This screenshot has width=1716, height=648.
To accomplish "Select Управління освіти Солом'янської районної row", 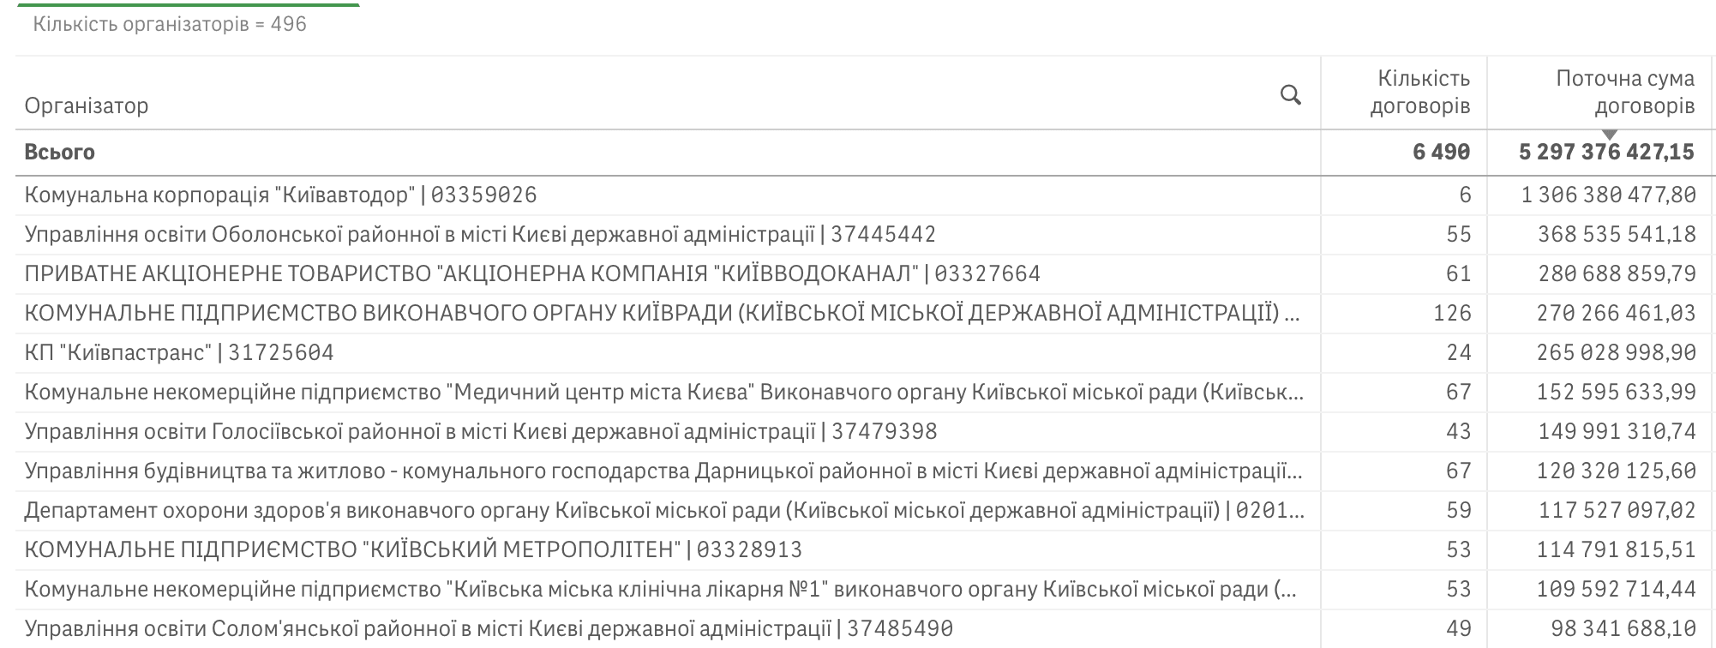I will pos(489,629).
